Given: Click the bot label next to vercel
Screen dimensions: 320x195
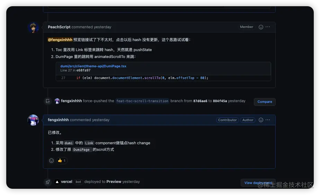Looking at the screenshot, I should pos(78,182).
